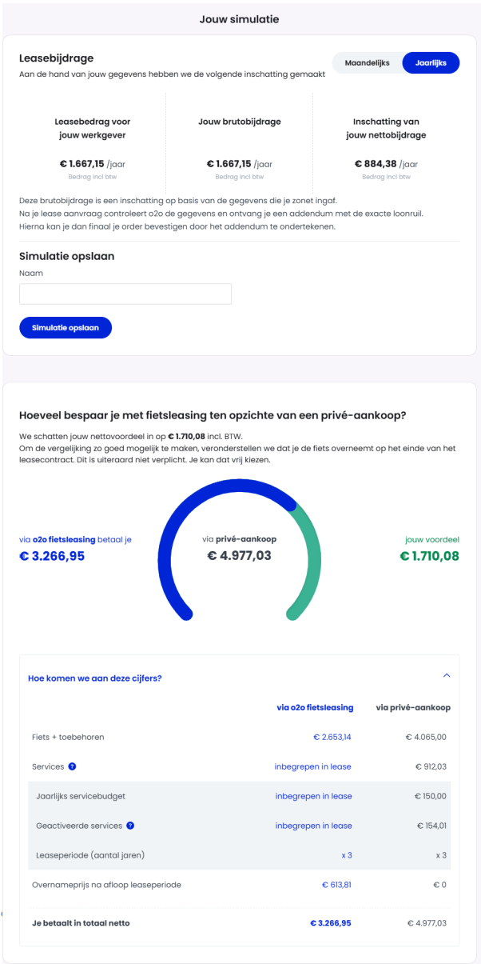
Task: Switch to Maandelijks view
Action: (x=367, y=62)
